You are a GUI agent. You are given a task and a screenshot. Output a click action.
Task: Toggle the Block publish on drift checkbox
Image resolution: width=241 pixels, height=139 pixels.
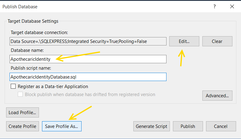click(20, 95)
